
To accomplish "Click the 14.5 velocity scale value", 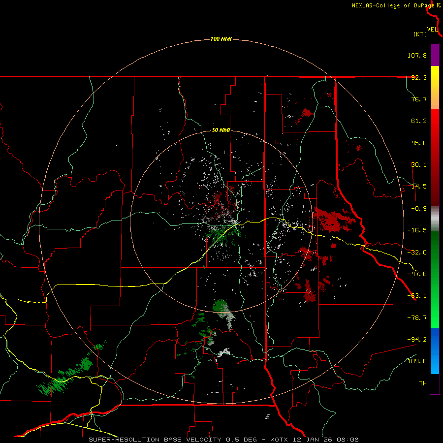I will pos(419,187).
